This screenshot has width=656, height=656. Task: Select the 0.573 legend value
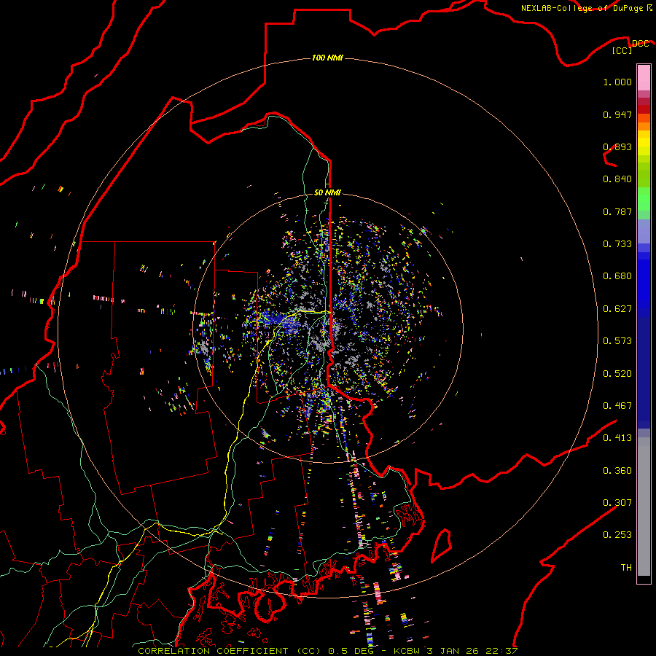click(x=617, y=341)
